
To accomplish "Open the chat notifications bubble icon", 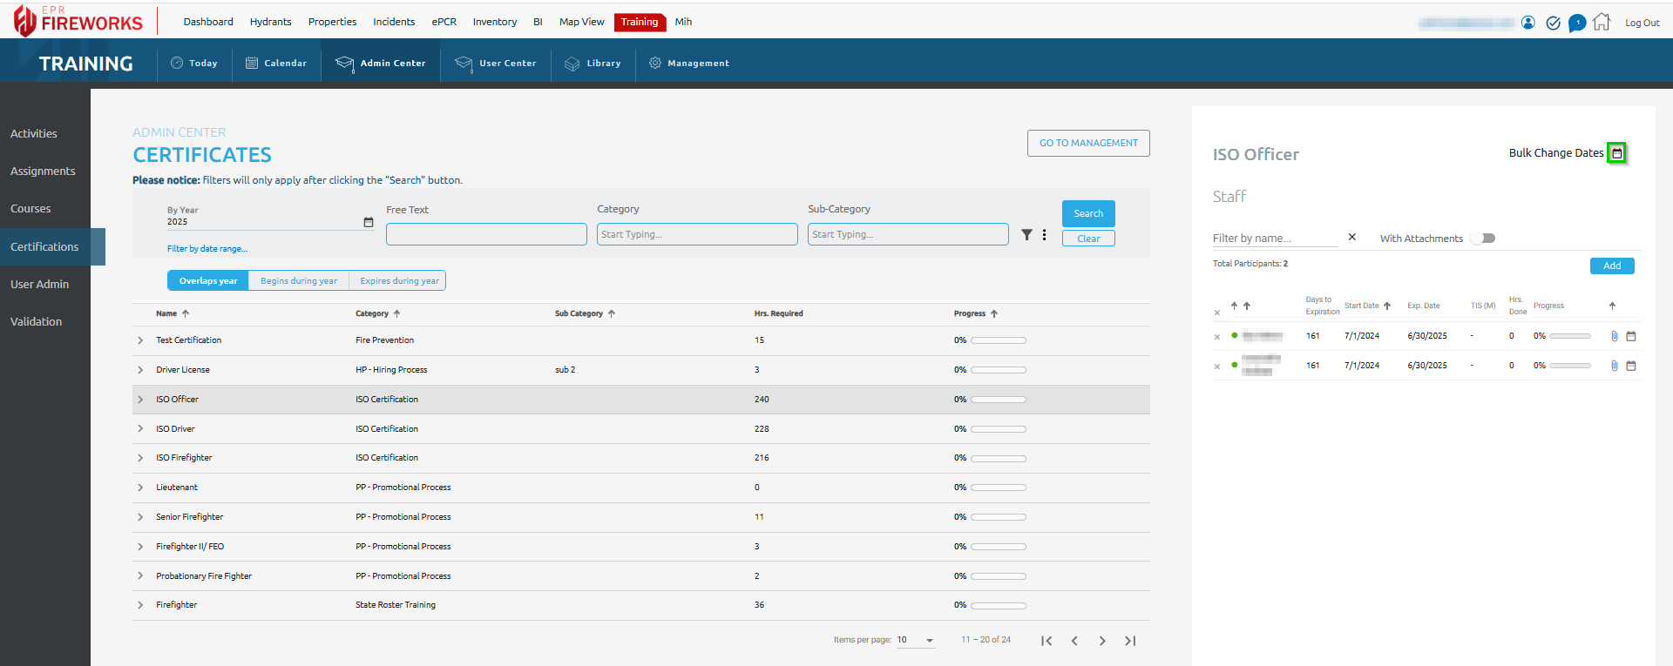I will [x=1577, y=23].
